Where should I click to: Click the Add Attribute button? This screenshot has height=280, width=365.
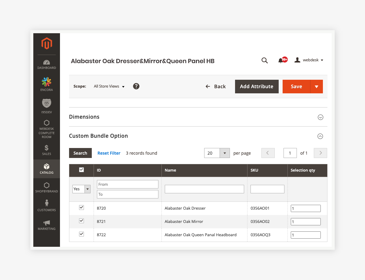coord(257,86)
